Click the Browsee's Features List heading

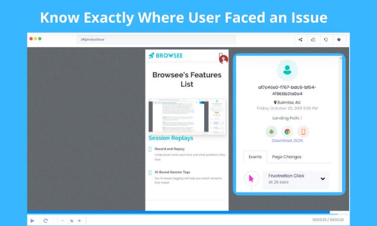(x=187, y=80)
